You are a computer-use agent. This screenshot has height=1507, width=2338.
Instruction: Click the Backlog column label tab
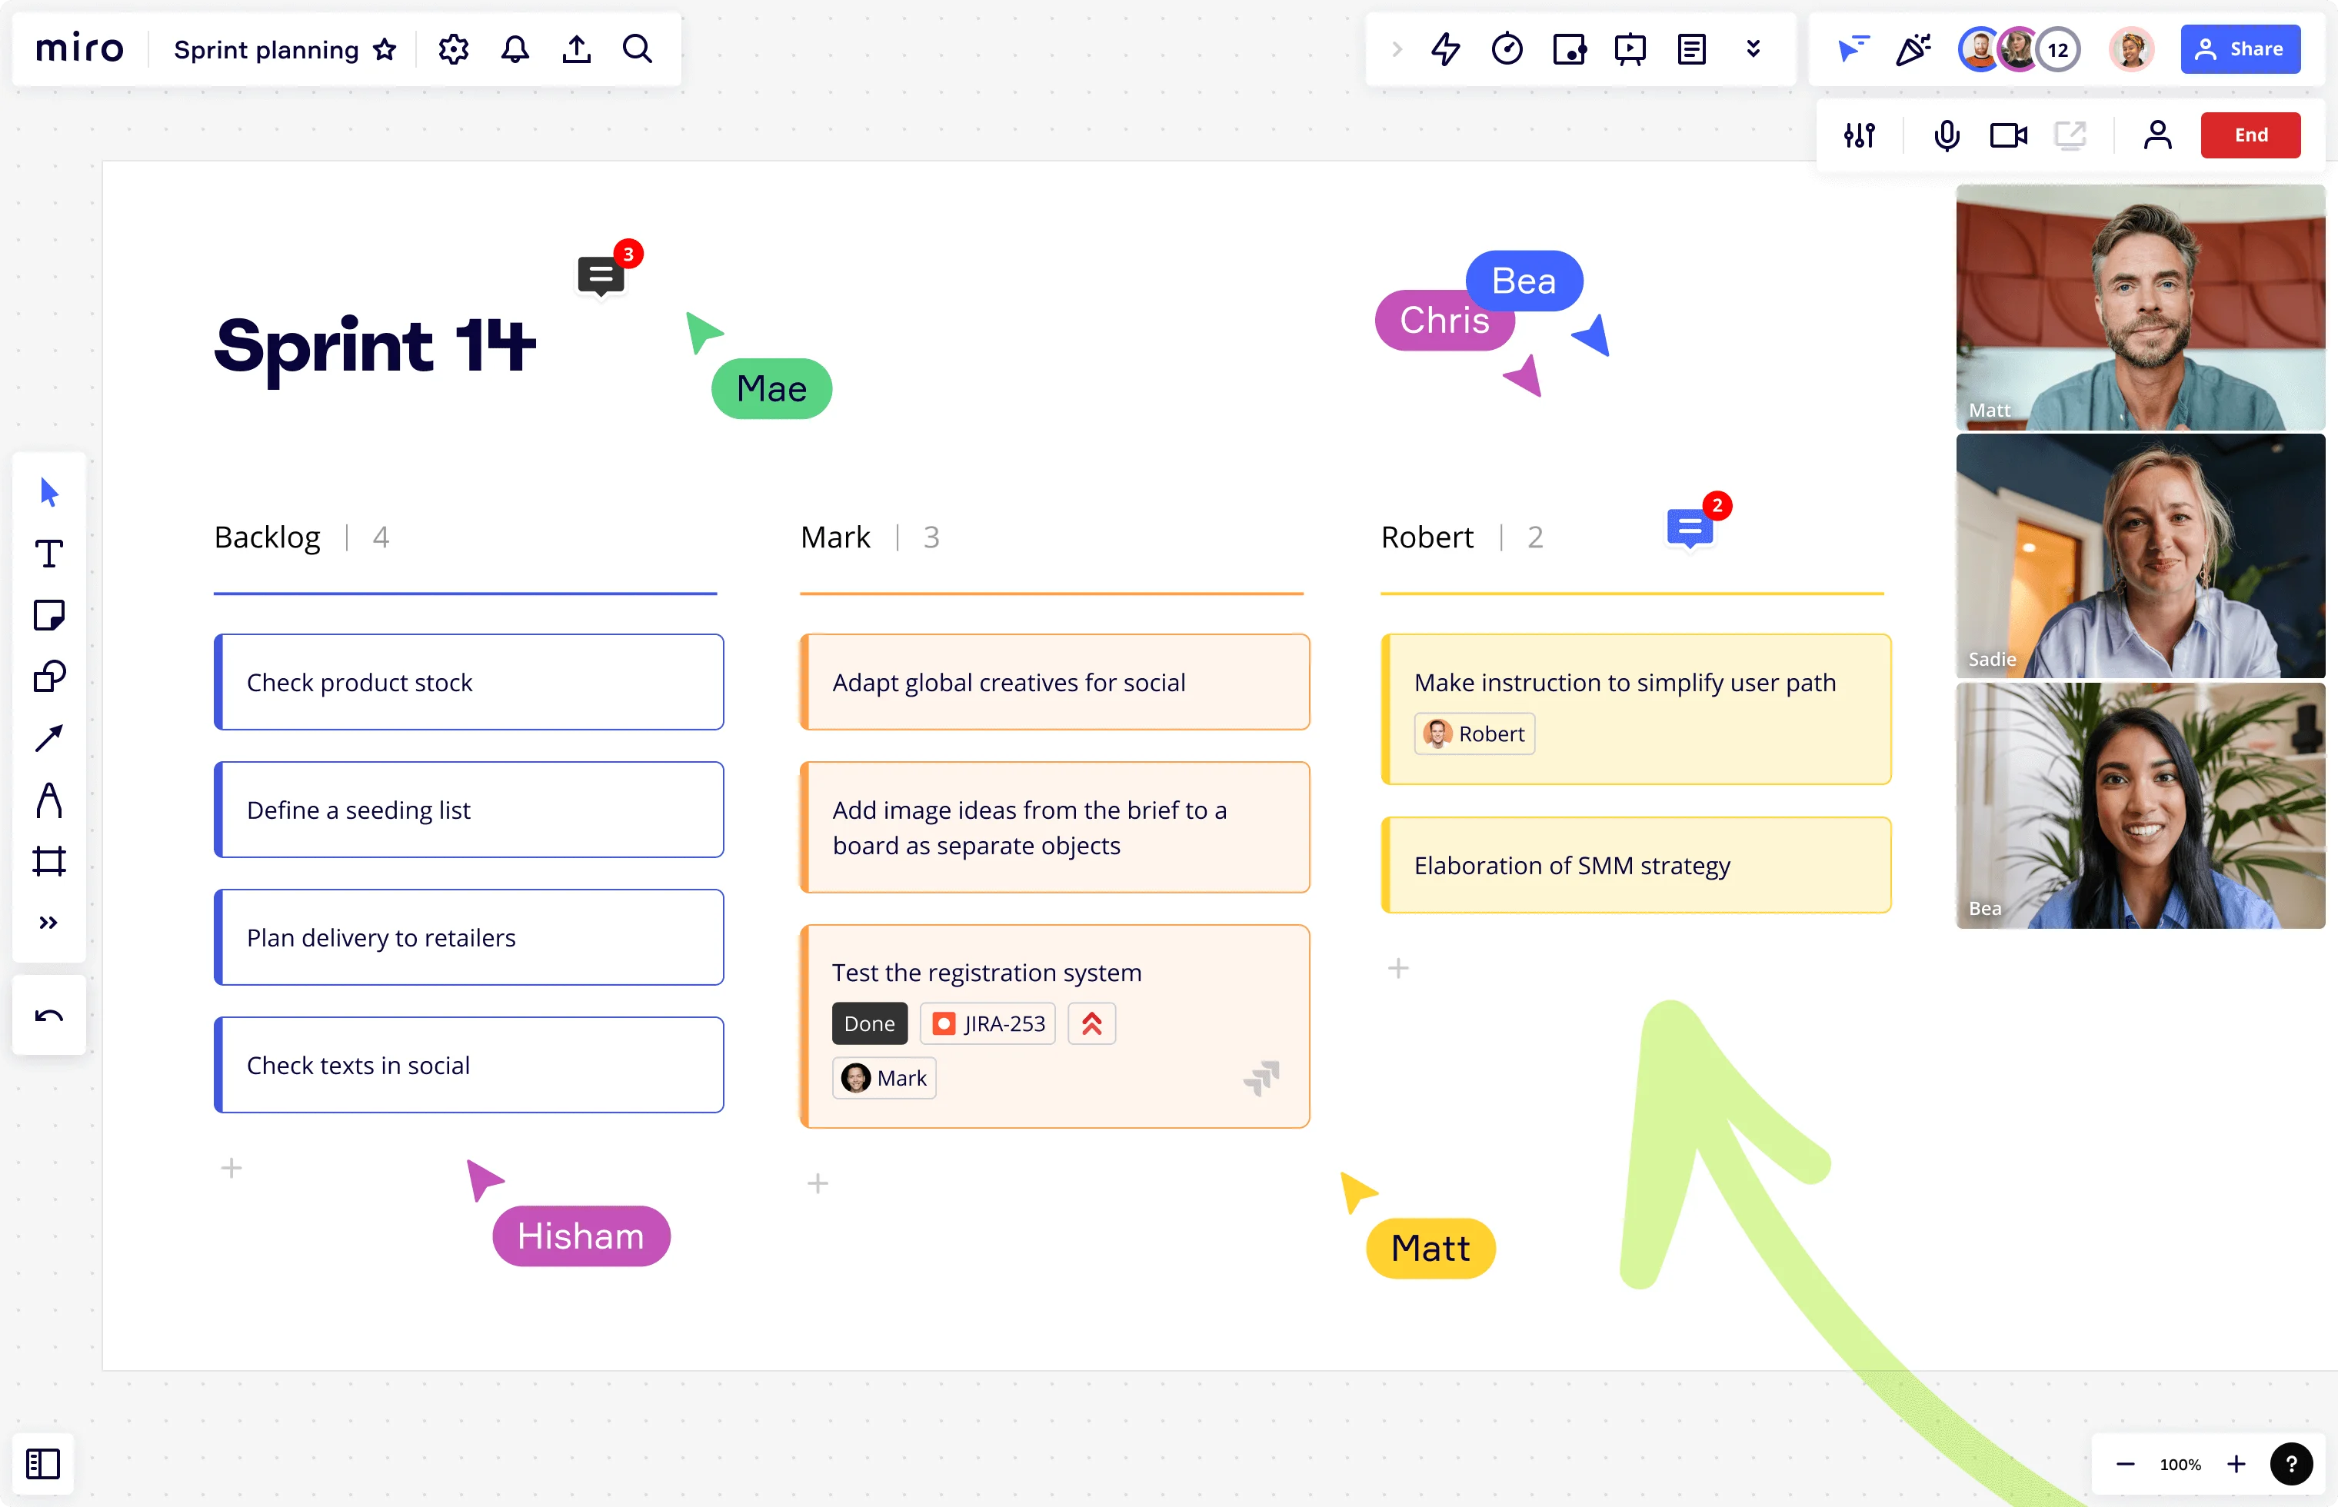268,537
